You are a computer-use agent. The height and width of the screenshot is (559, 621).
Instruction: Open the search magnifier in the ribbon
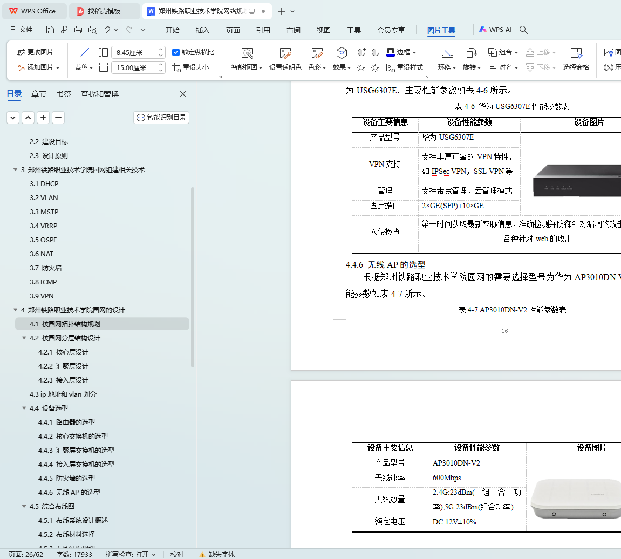pyautogui.click(x=523, y=30)
